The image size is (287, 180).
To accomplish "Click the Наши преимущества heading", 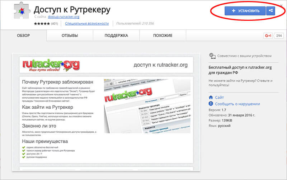I will click(45, 141).
